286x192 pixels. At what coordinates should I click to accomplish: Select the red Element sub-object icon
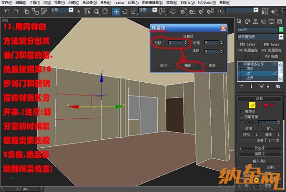272,105
